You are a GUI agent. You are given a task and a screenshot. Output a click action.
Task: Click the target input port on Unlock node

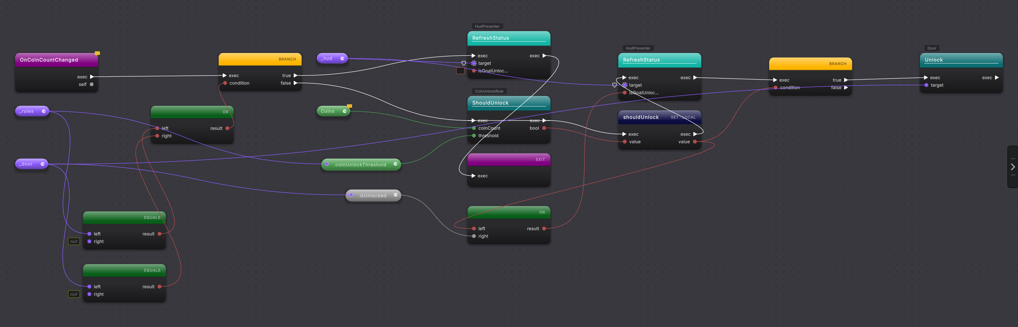pyautogui.click(x=926, y=85)
